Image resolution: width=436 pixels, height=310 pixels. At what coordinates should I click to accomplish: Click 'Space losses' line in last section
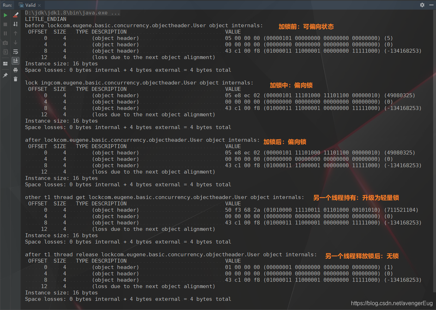(128, 299)
